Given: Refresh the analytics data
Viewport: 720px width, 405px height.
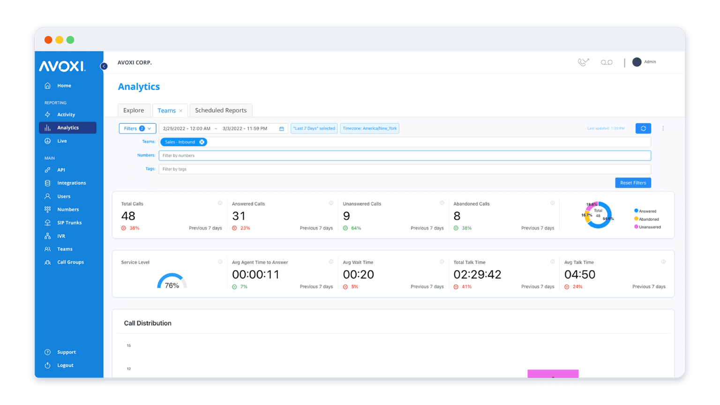Looking at the screenshot, I should 643,128.
